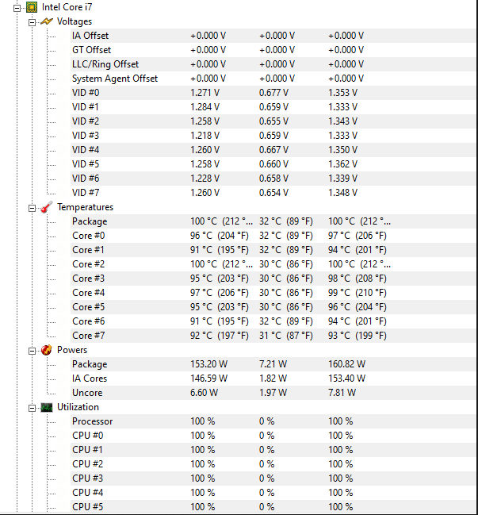Screen dimensions: 478x515
Task: Click the System Agent Offset entry
Action: click(115, 79)
